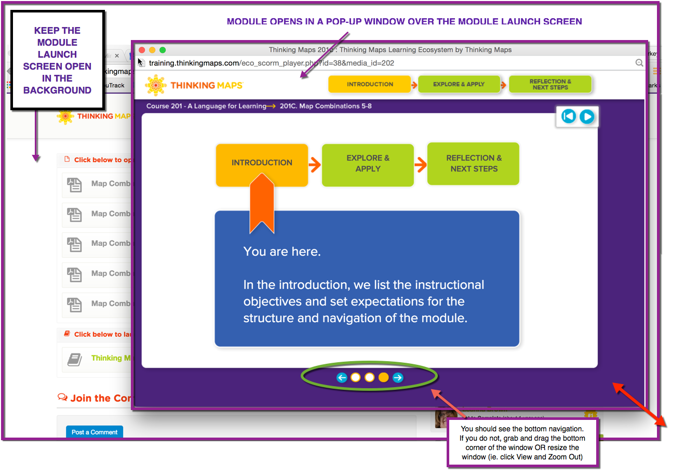Viewport: 685px width, 475px height.
Task: Click the 'Course 201 - A Language for Learning' breadcrumb
Action: [x=206, y=106]
